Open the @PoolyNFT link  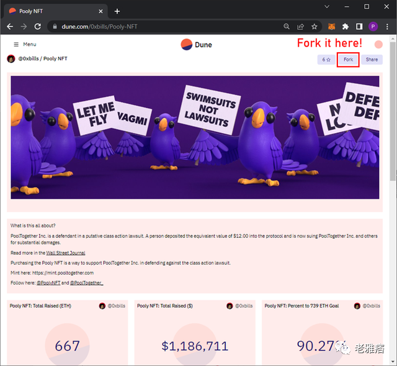pyautogui.click(x=48, y=283)
